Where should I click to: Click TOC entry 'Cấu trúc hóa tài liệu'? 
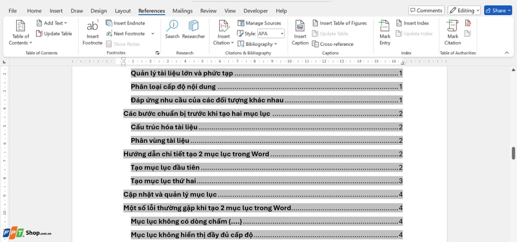point(164,127)
